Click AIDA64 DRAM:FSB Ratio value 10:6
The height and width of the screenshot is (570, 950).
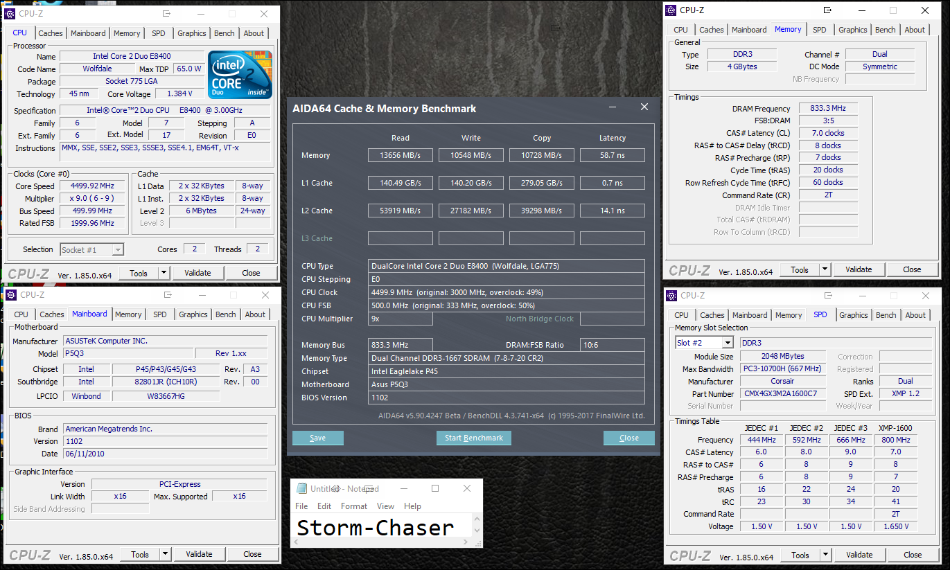pos(613,345)
